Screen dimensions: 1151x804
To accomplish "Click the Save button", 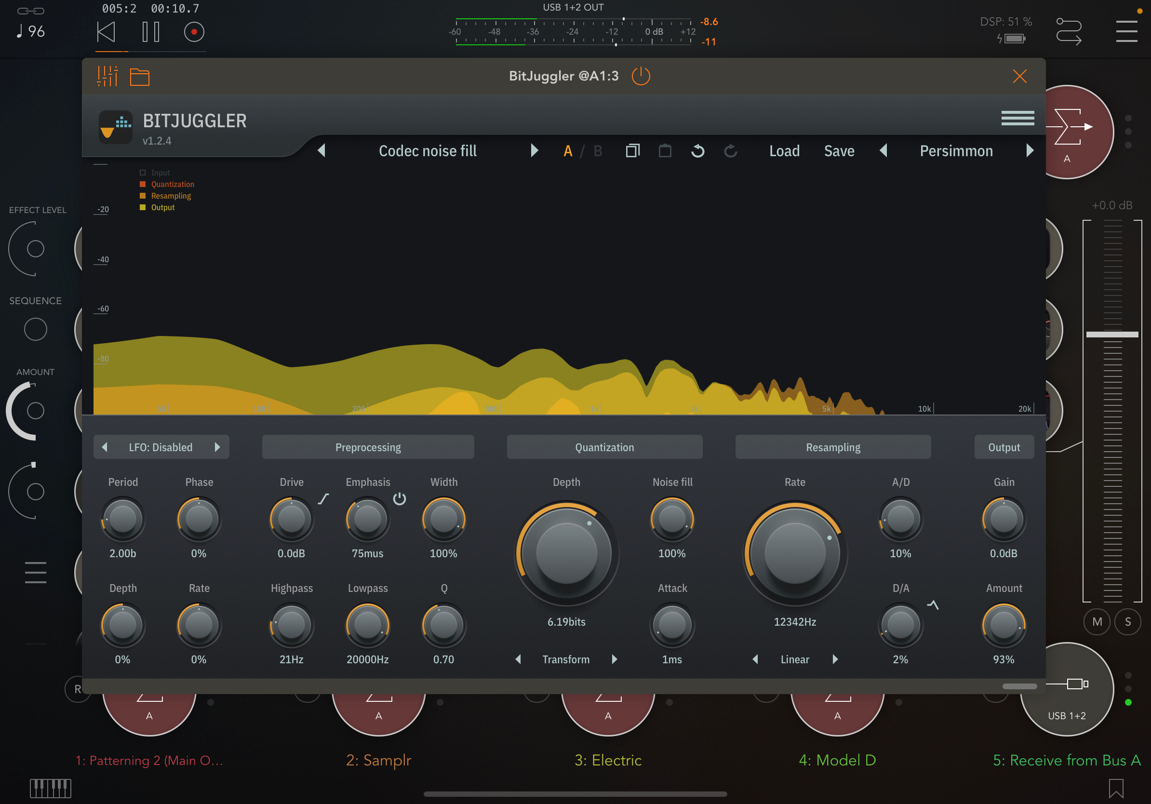I will click(x=839, y=151).
